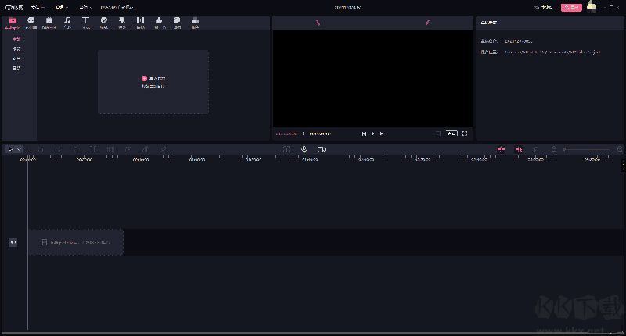Viewport: 626px width, 336px height.
Task: Open the text tab with T icon
Action: click(x=85, y=22)
